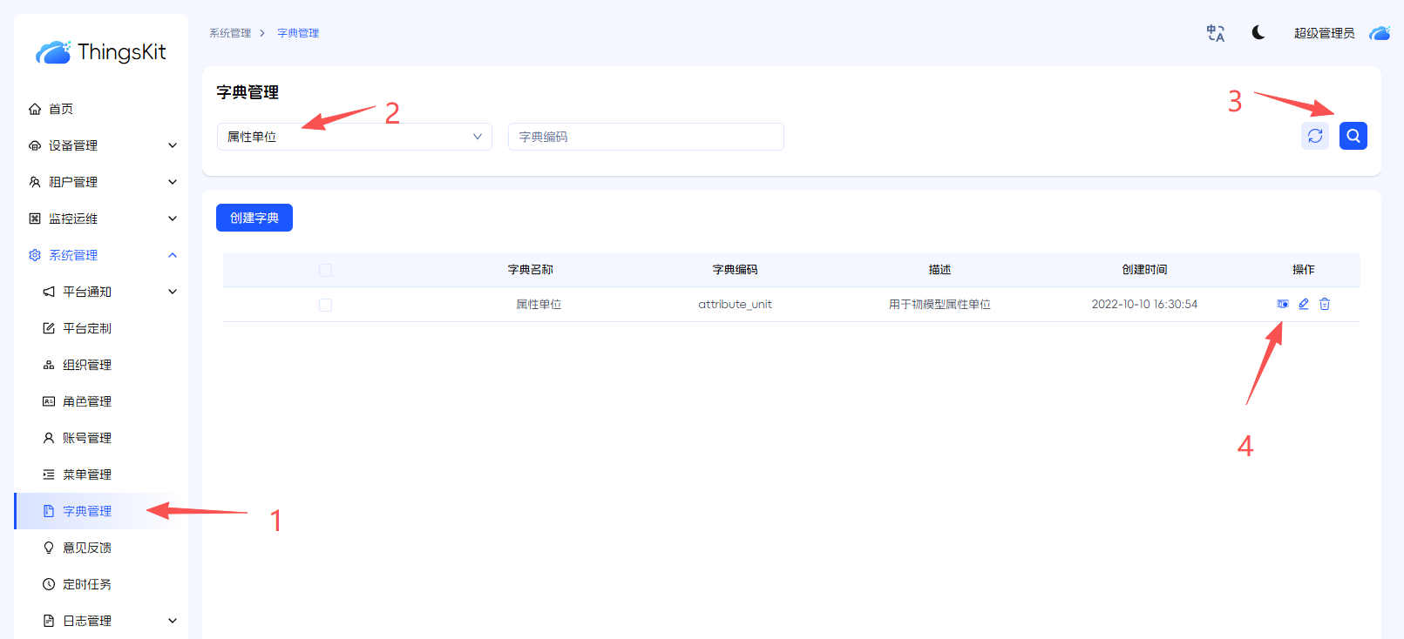Go to 首页 in the sidebar
This screenshot has height=639, width=1404.
pos(61,109)
